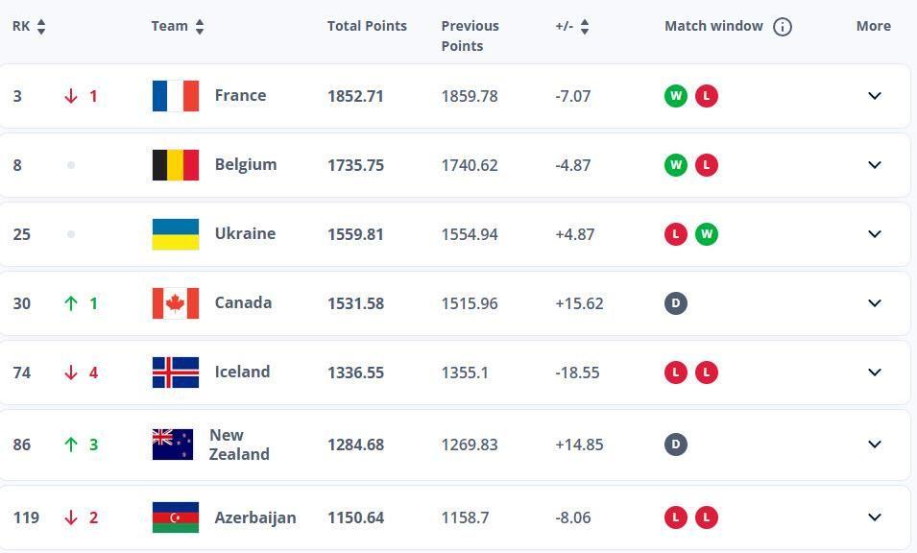Click the Iceland flag icon
Image resolution: width=917 pixels, height=553 pixels.
[176, 373]
